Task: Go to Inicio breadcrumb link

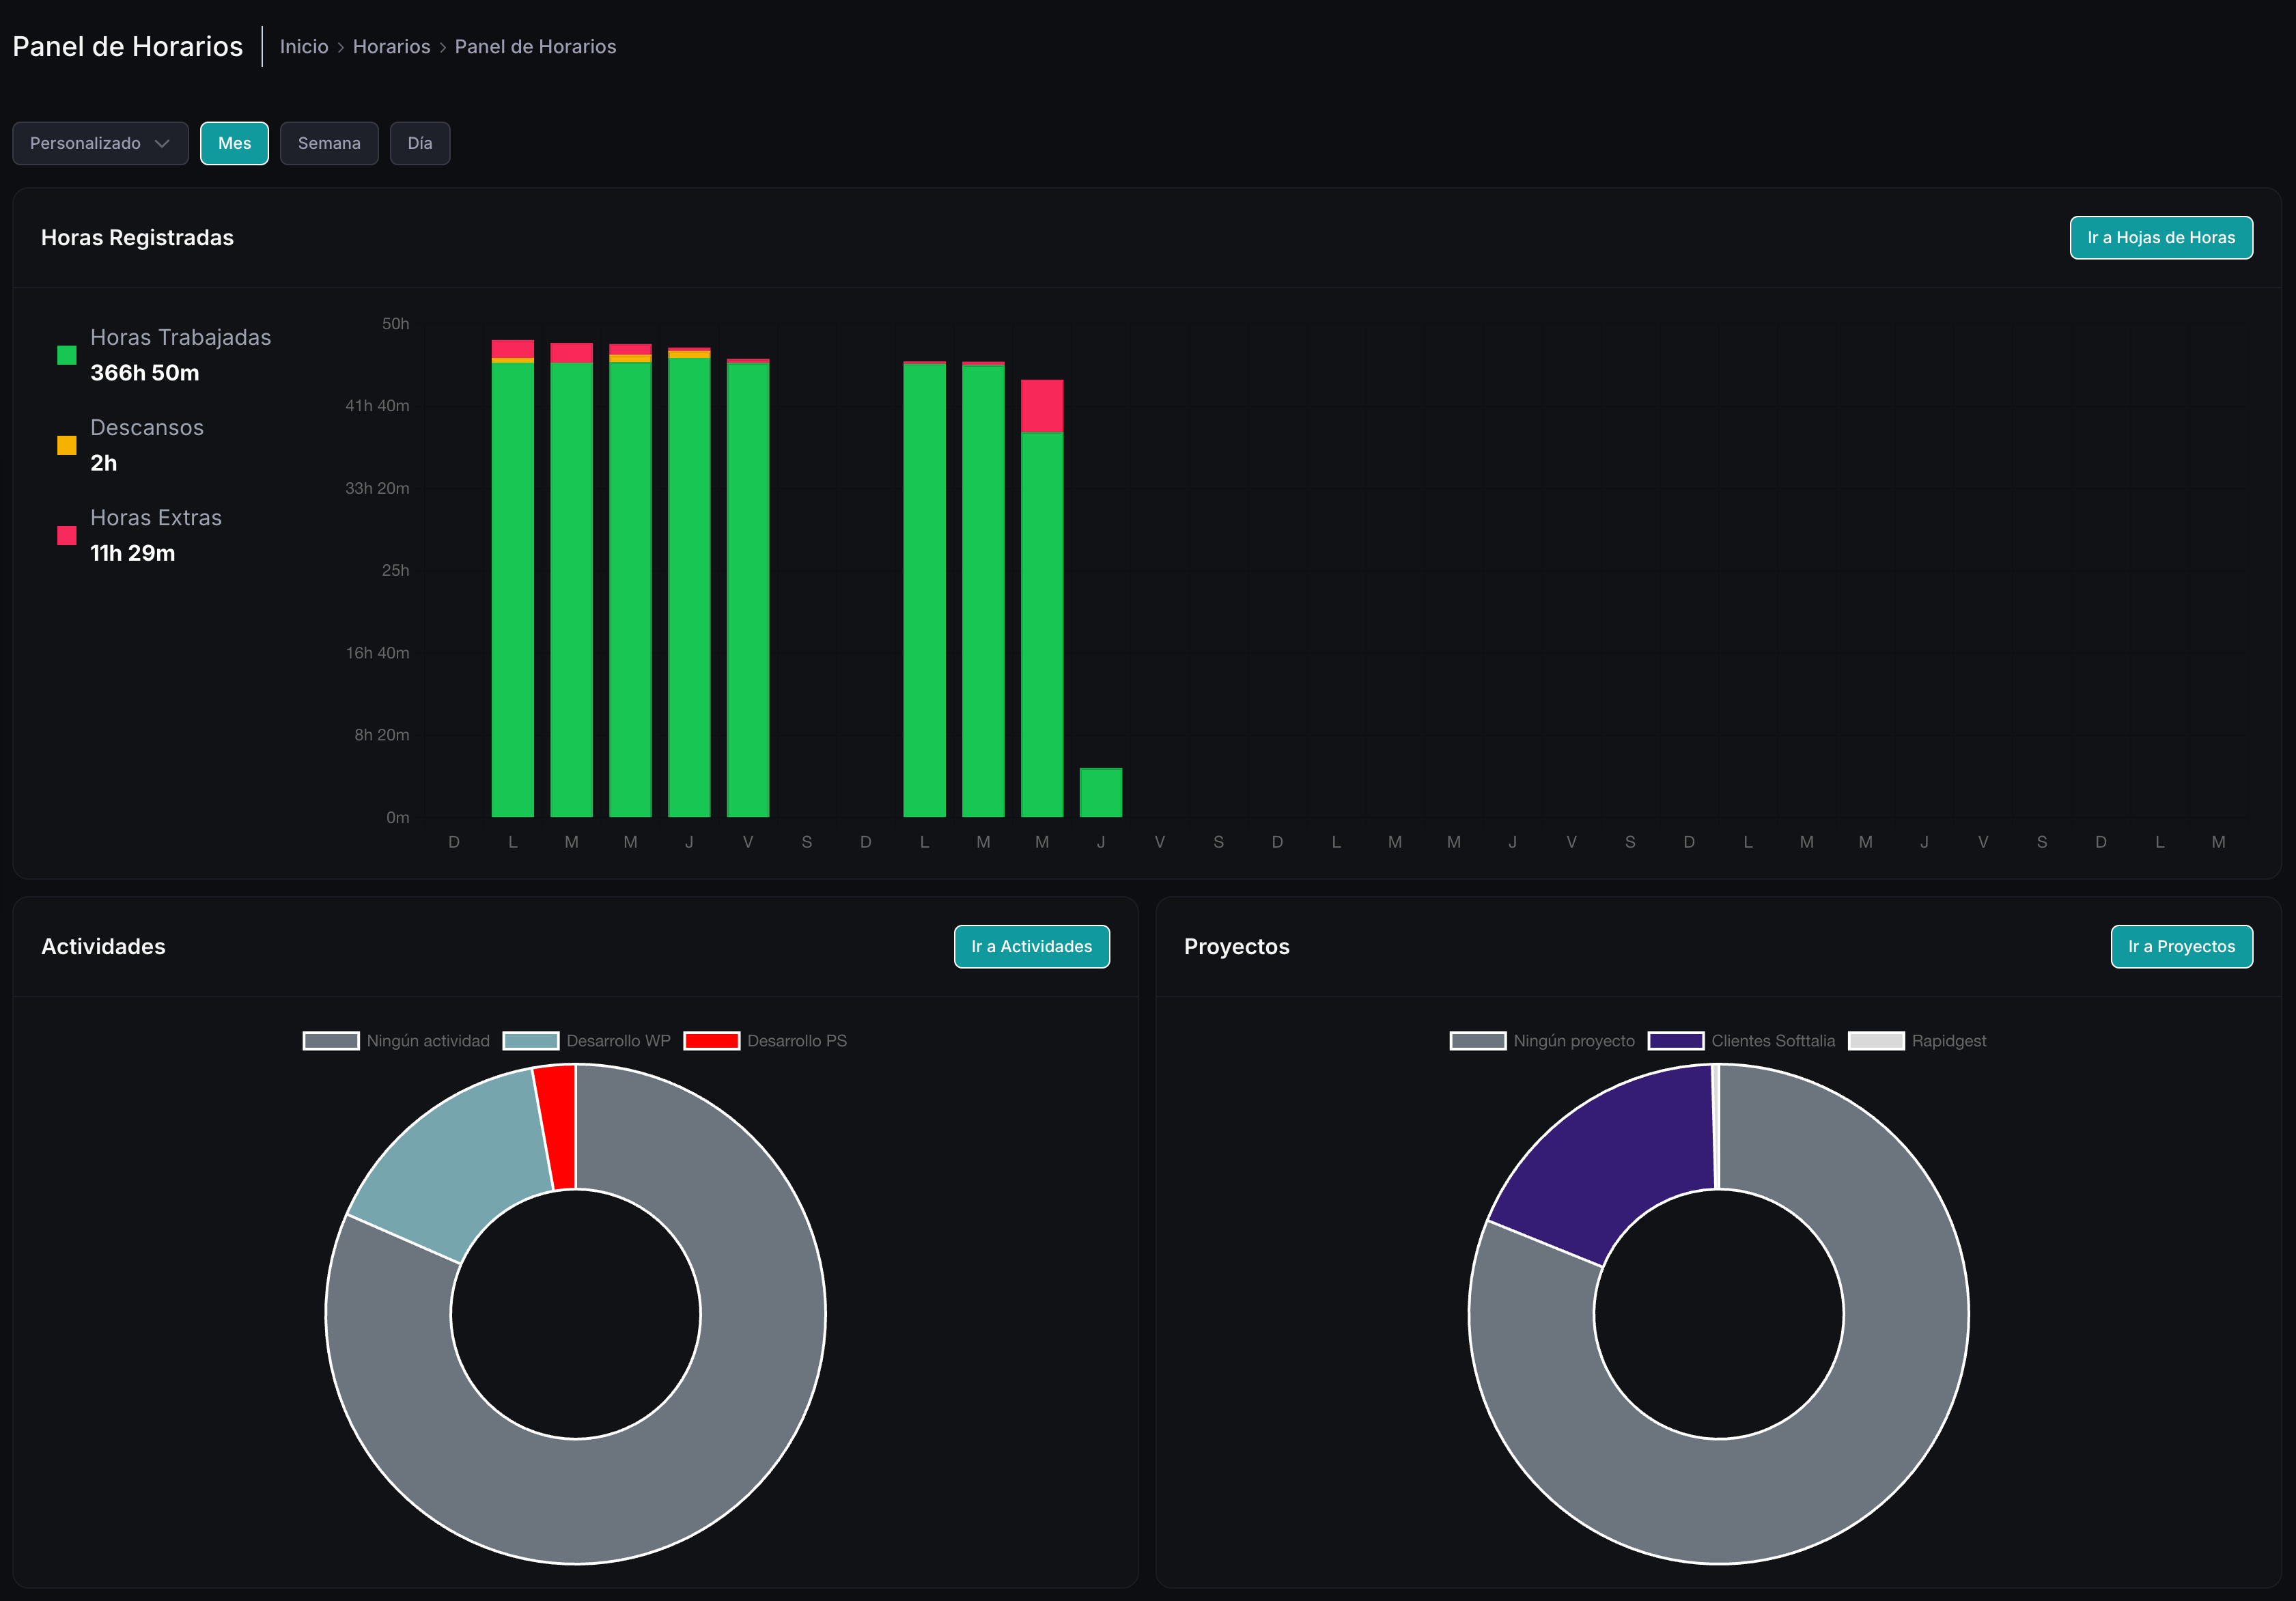Action: point(304,47)
